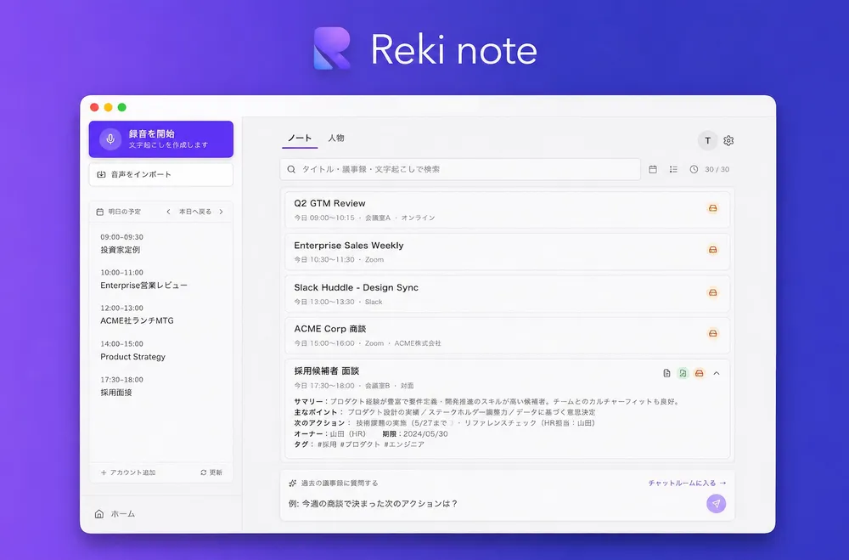Open settings with the gear icon

pos(728,140)
